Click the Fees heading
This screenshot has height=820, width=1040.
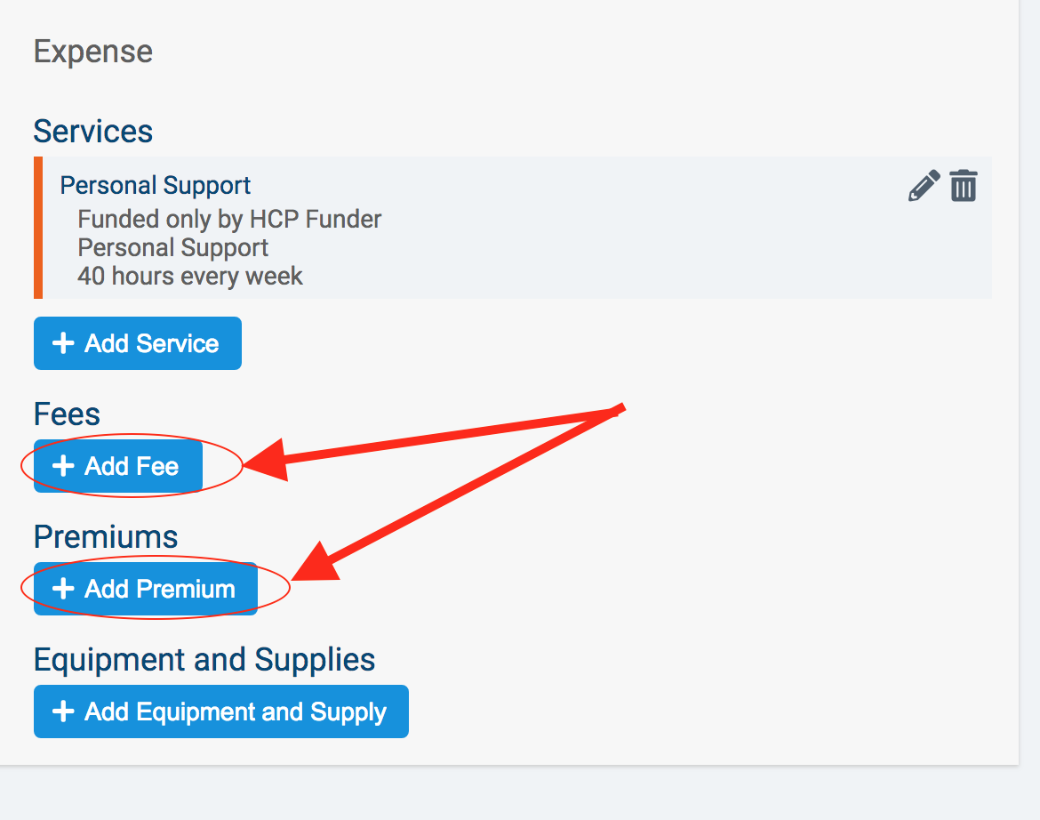[67, 414]
